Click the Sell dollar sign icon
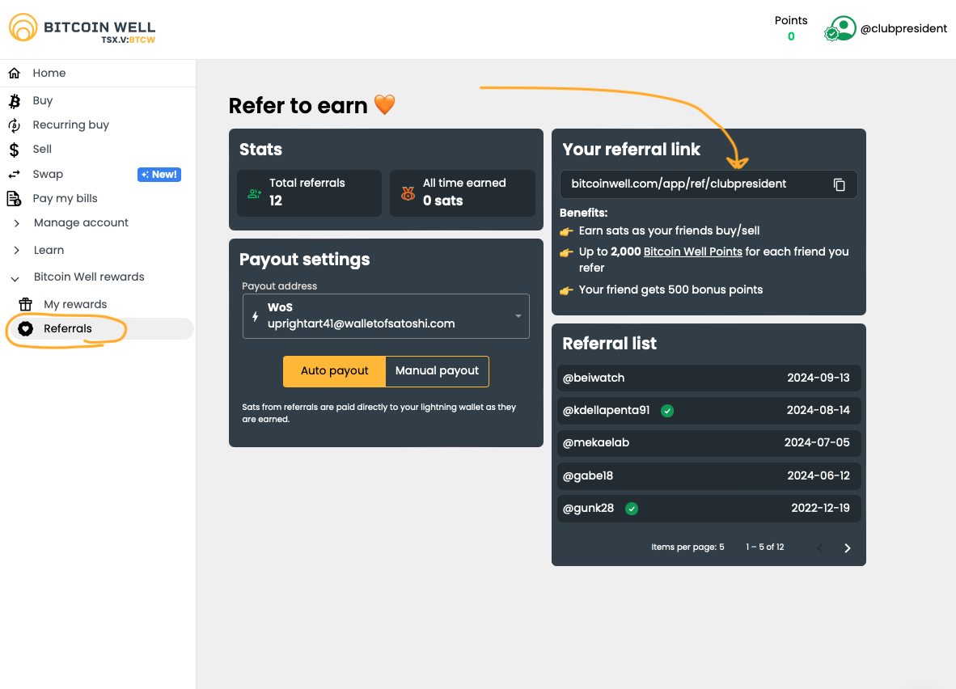Viewport: 956px width, 689px height. [x=14, y=150]
